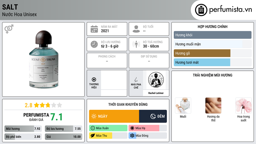Click the THỜI GIAN KHUYÊN DÙNG heading

(x=128, y=104)
